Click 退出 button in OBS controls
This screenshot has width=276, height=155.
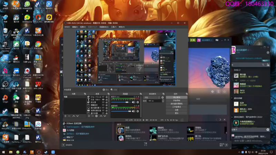coord(177,113)
